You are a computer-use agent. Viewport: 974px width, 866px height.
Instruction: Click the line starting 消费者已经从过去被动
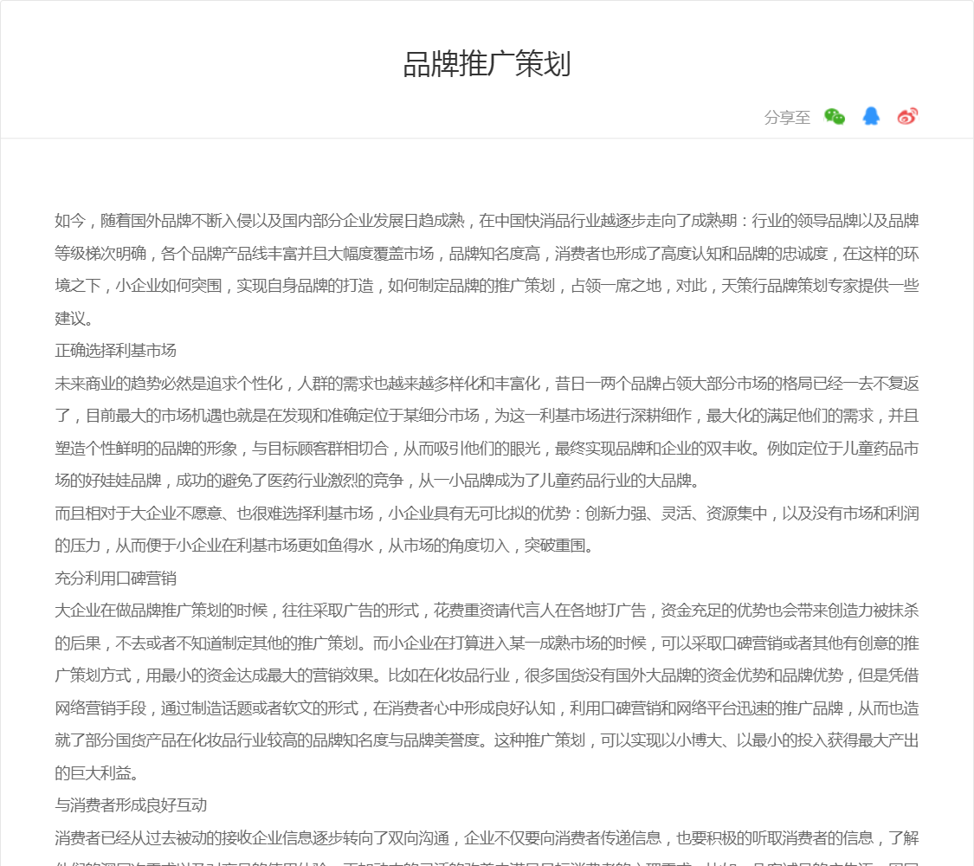(487, 838)
